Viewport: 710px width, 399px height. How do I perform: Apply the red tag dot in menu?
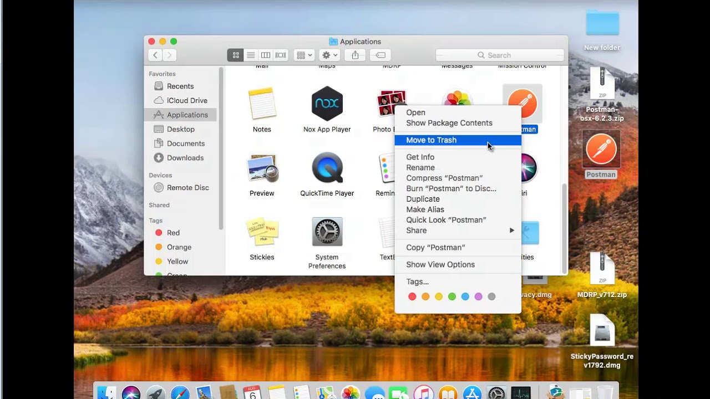[x=412, y=297]
